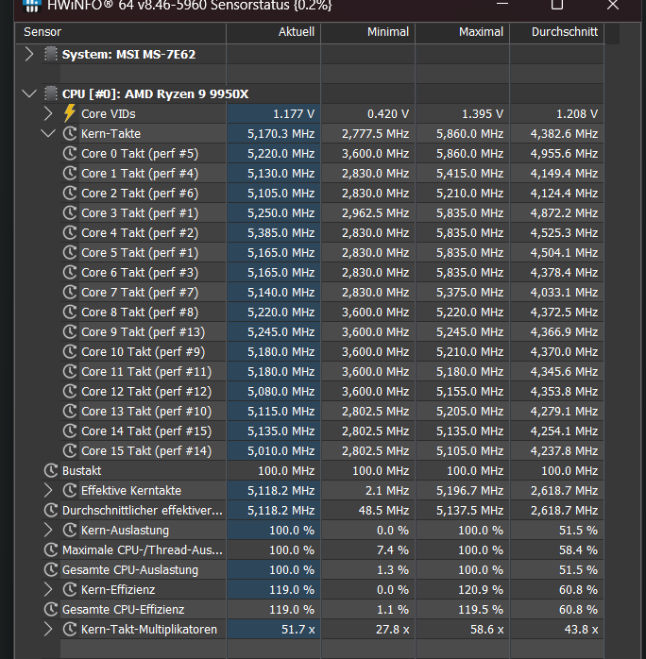This screenshot has width=646, height=659.
Task: Click the multiplier current value 51.7 x
Action: [297, 629]
